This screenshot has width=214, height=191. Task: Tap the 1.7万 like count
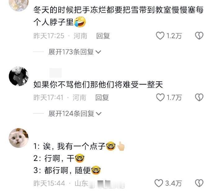(174, 98)
